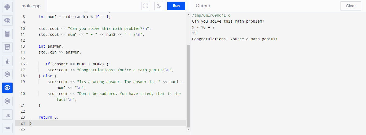Screen dimensions: 366x135
Task: Click the 'if (answer == num1 + num2)' condition
Action: [77, 64]
